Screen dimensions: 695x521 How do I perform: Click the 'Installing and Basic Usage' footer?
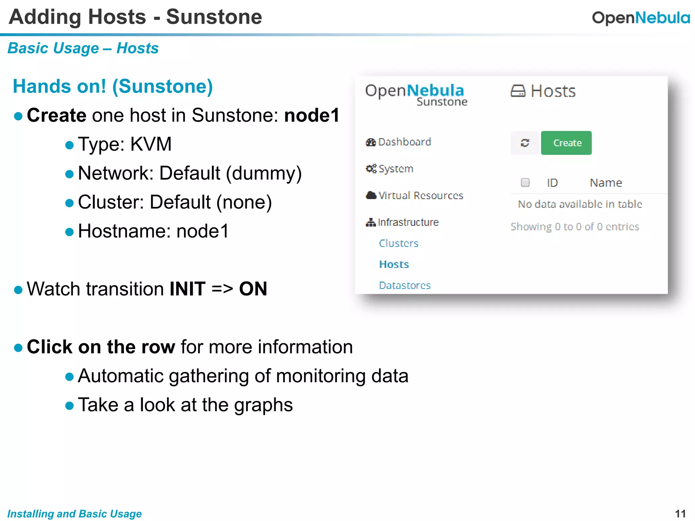74,514
